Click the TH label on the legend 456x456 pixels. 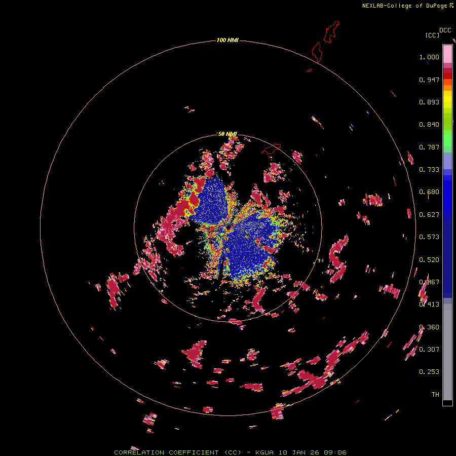[435, 394]
